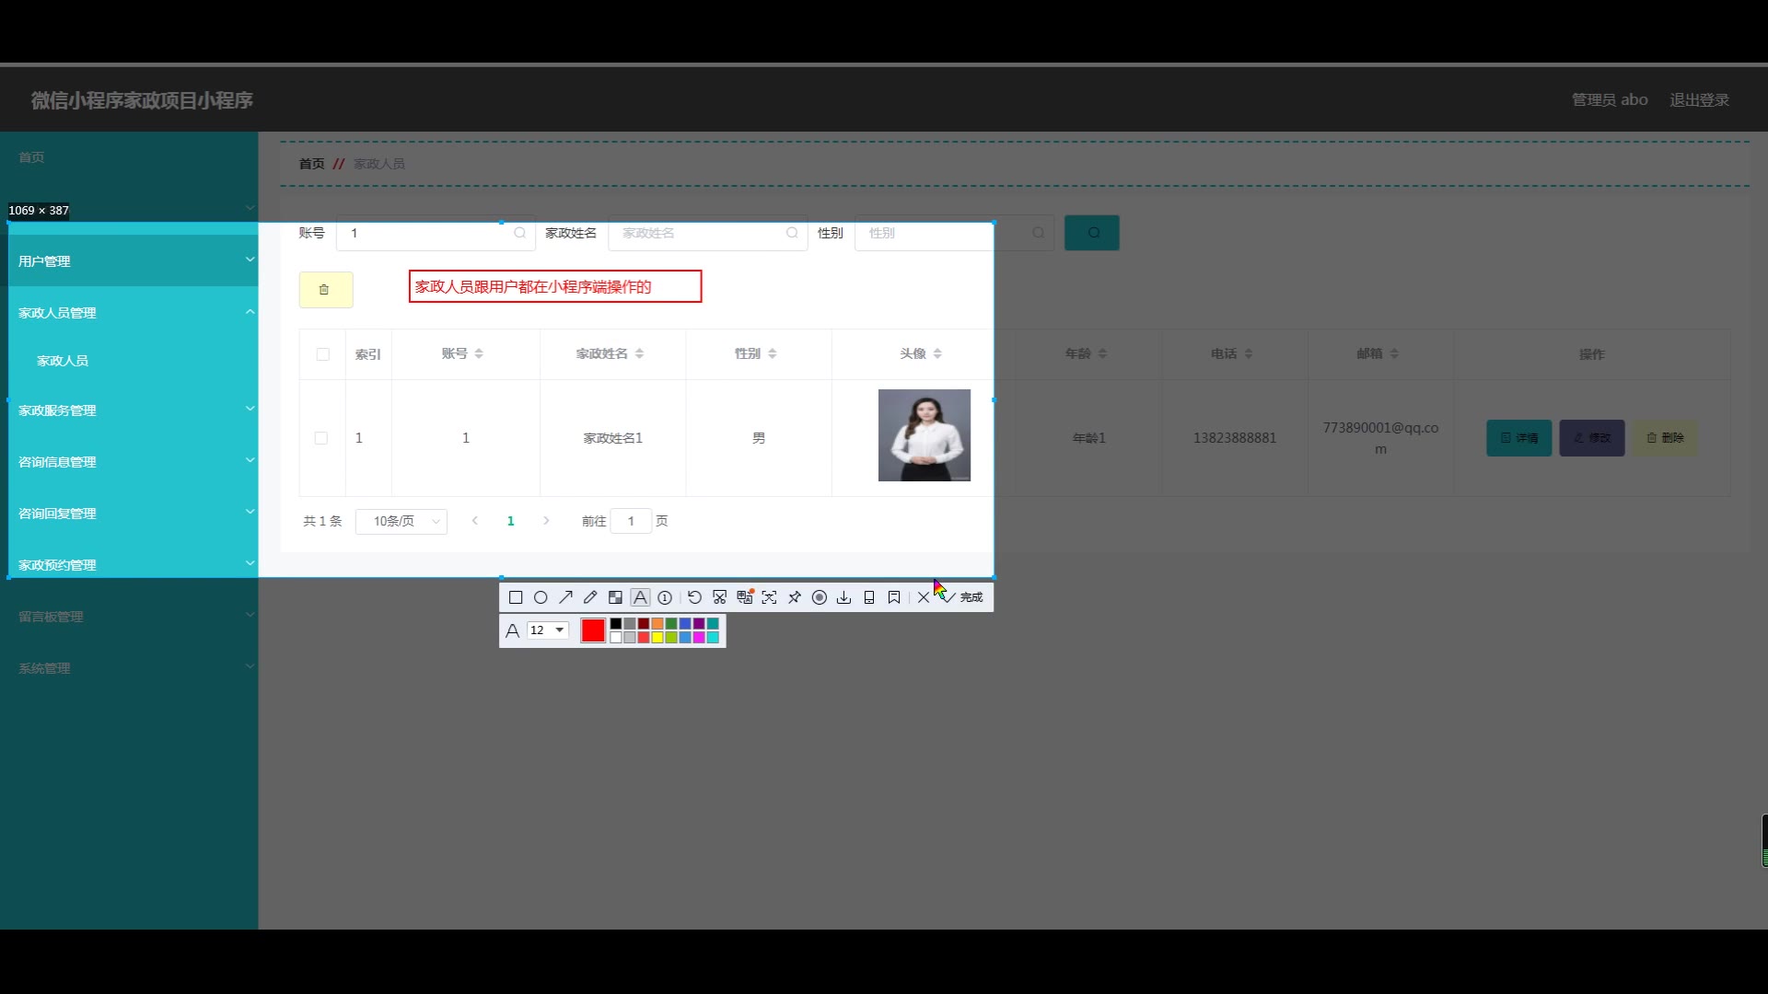Expand 用户管理 sidebar menu

129,261
